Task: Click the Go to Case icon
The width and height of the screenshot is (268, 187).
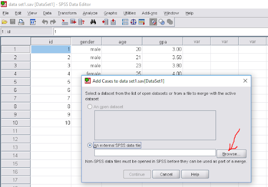Action: coord(65,22)
